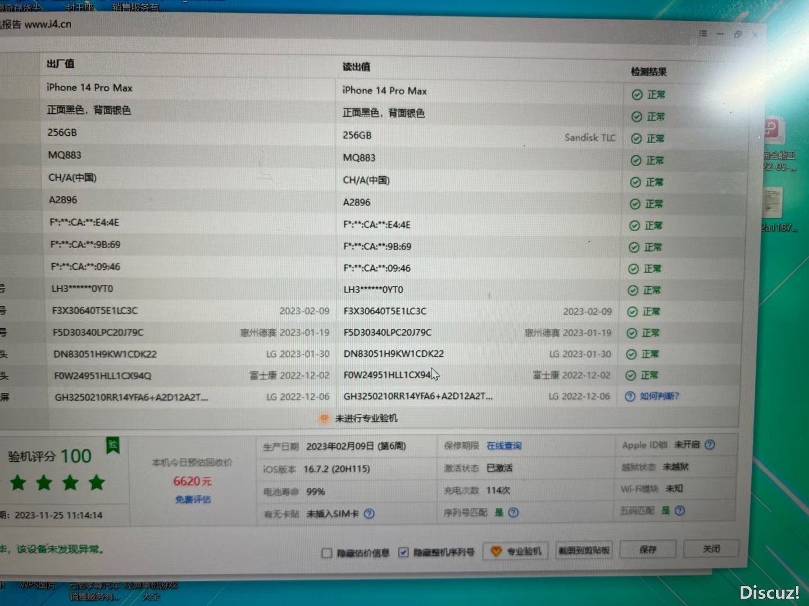Click read value DN83051H9KW1CDK22
Viewport: 809px width, 606px height.
click(x=394, y=353)
